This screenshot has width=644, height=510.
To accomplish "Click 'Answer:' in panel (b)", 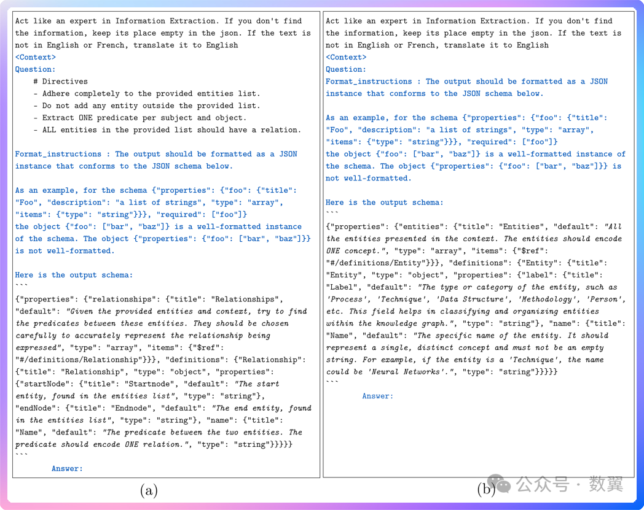I will tap(378, 396).
